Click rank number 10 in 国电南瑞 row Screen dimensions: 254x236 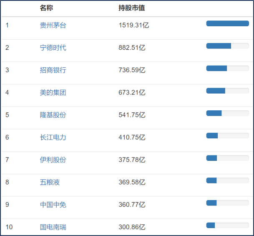click(x=9, y=227)
